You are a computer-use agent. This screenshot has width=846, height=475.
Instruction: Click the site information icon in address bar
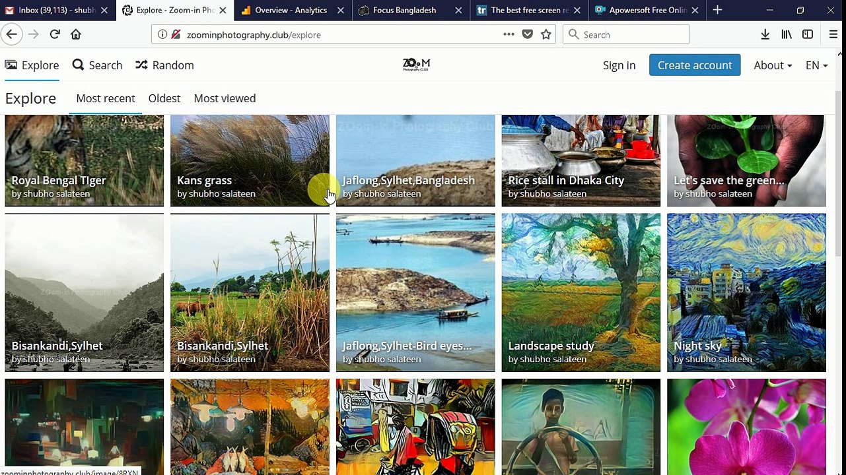(x=162, y=34)
